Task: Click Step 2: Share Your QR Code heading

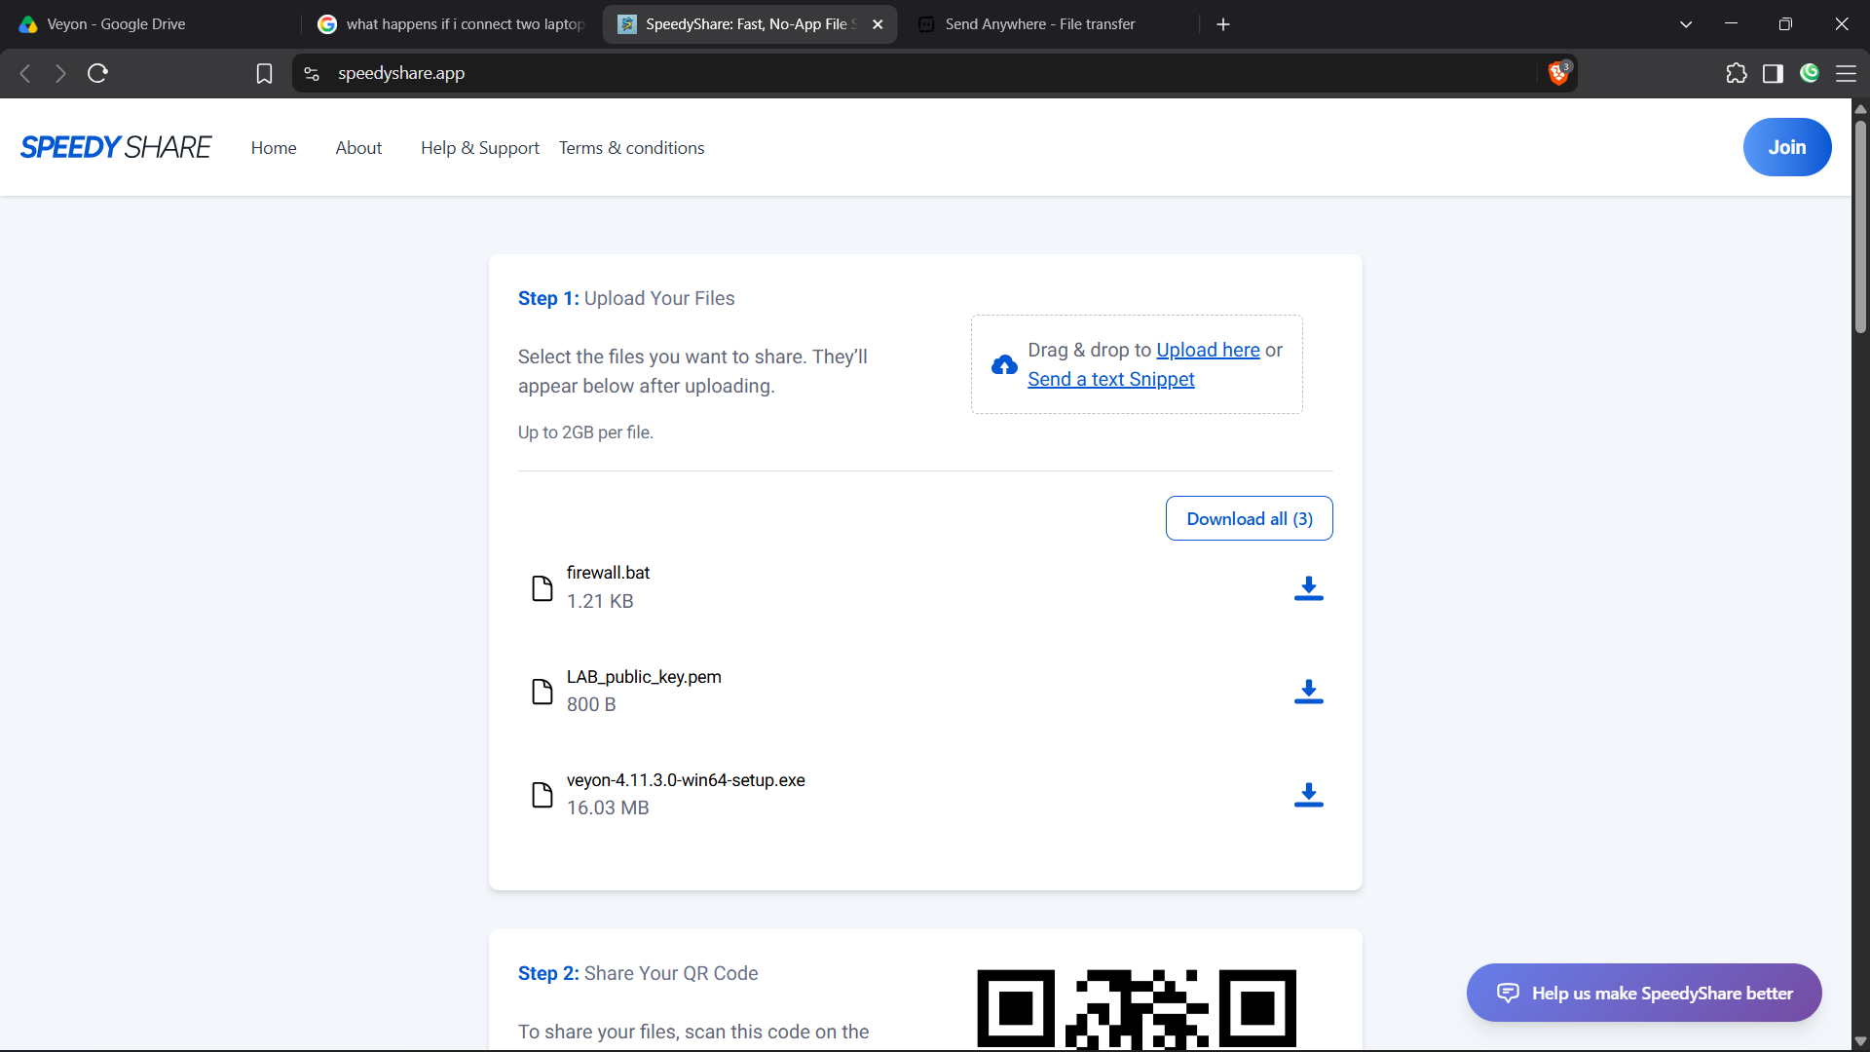Action: [x=638, y=973]
